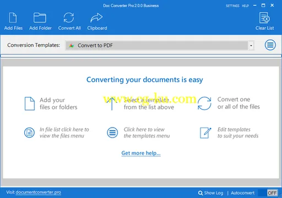Image resolution: width=282 pixels, height=198 pixels.
Task: Click the Add Files icon
Action: [x=13, y=18]
